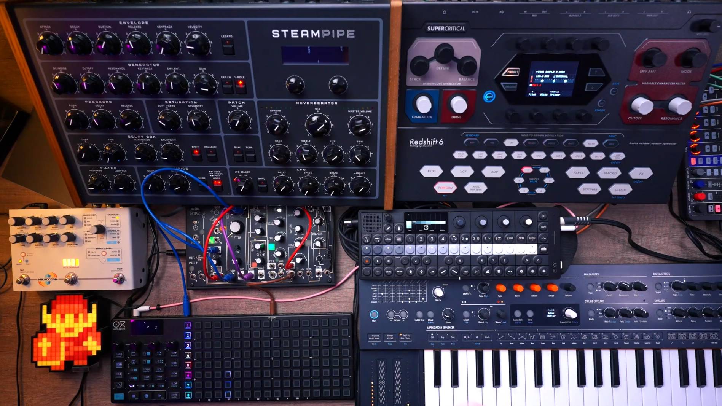Viewport: 722px width, 406px height.
Task: Click the blue Shift button on Redshift
Action: 489,96
